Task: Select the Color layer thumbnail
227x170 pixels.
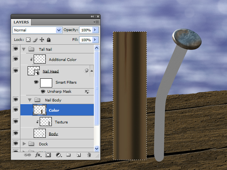Action: coord(40,110)
